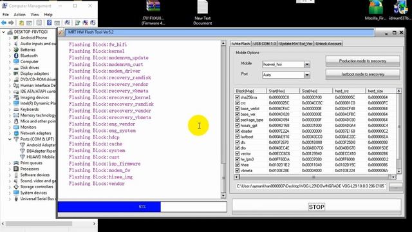Go back in Computer Management toolbar
This screenshot has height=232, width=412.
click(x=4, y=23)
